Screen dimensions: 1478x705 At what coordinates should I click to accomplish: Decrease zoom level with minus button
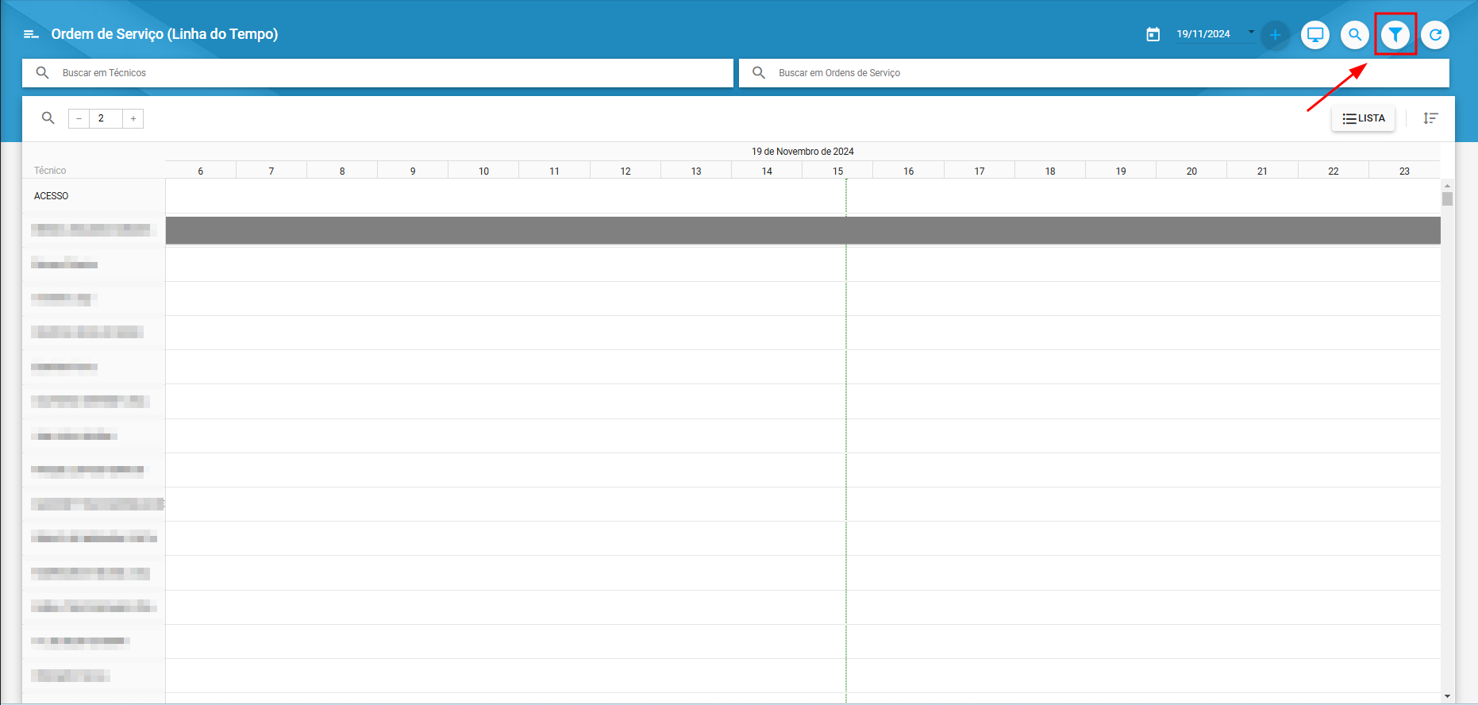click(79, 119)
